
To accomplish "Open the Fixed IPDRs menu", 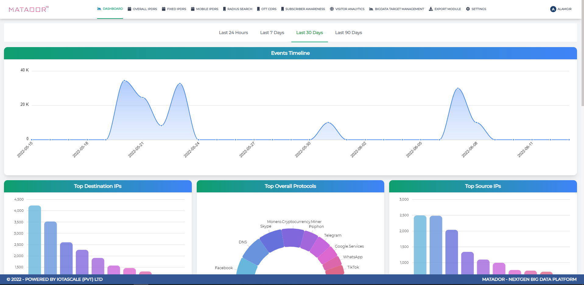I will pyautogui.click(x=174, y=9).
